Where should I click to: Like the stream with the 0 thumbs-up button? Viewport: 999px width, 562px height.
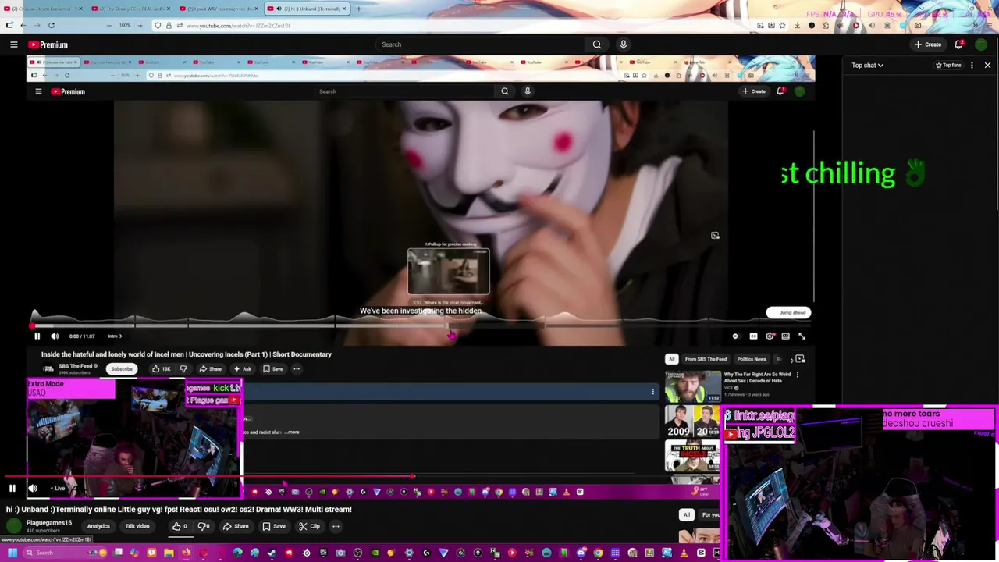[x=180, y=526]
